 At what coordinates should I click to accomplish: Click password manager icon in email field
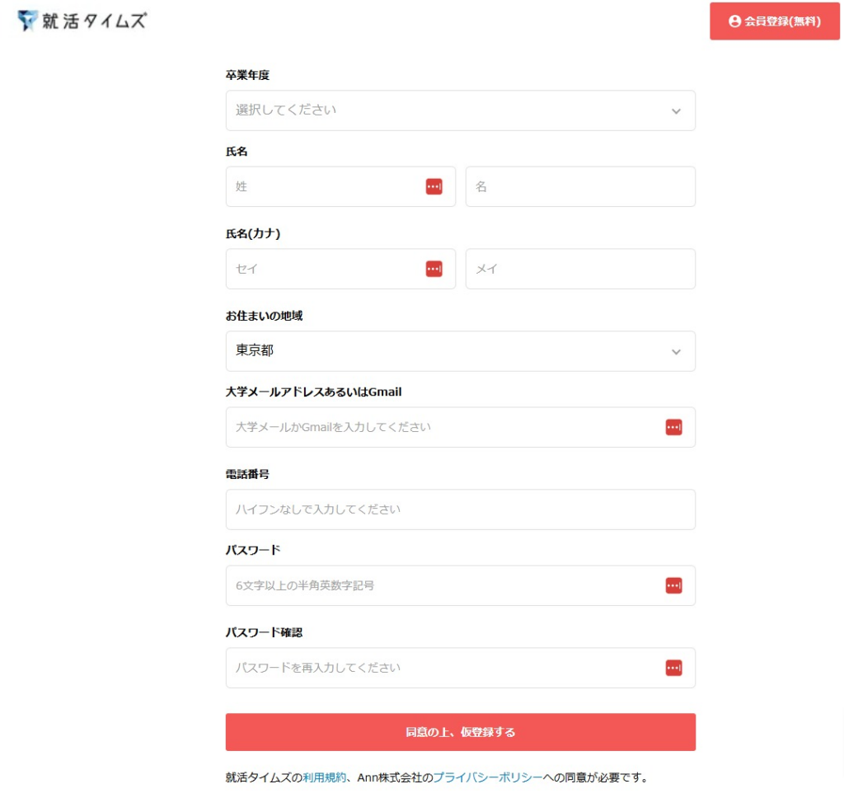pos(673,427)
